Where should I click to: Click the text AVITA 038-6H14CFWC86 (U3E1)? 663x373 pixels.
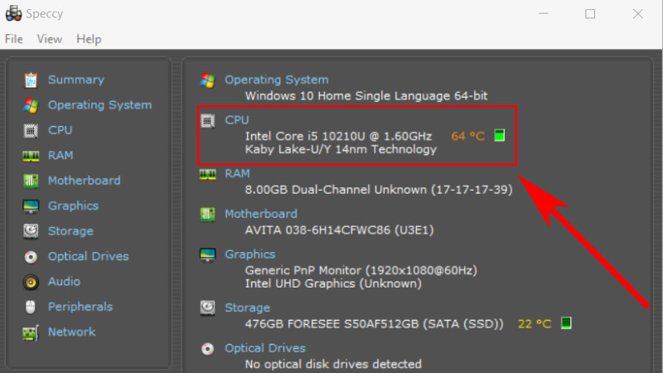click(x=339, y=230)
